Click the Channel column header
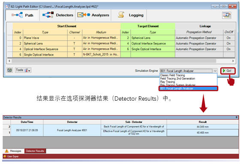 [75, 32]
